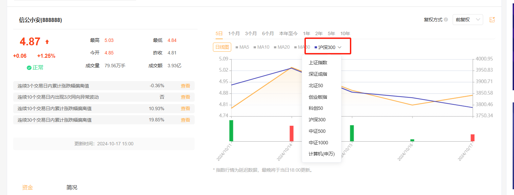Click the red volume bar for 2024/10/14
The image size is (514, 195).
[x=292, y=133]
